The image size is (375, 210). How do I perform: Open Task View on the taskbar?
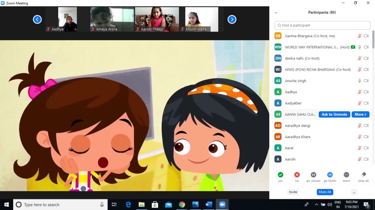tap(114, 205)
